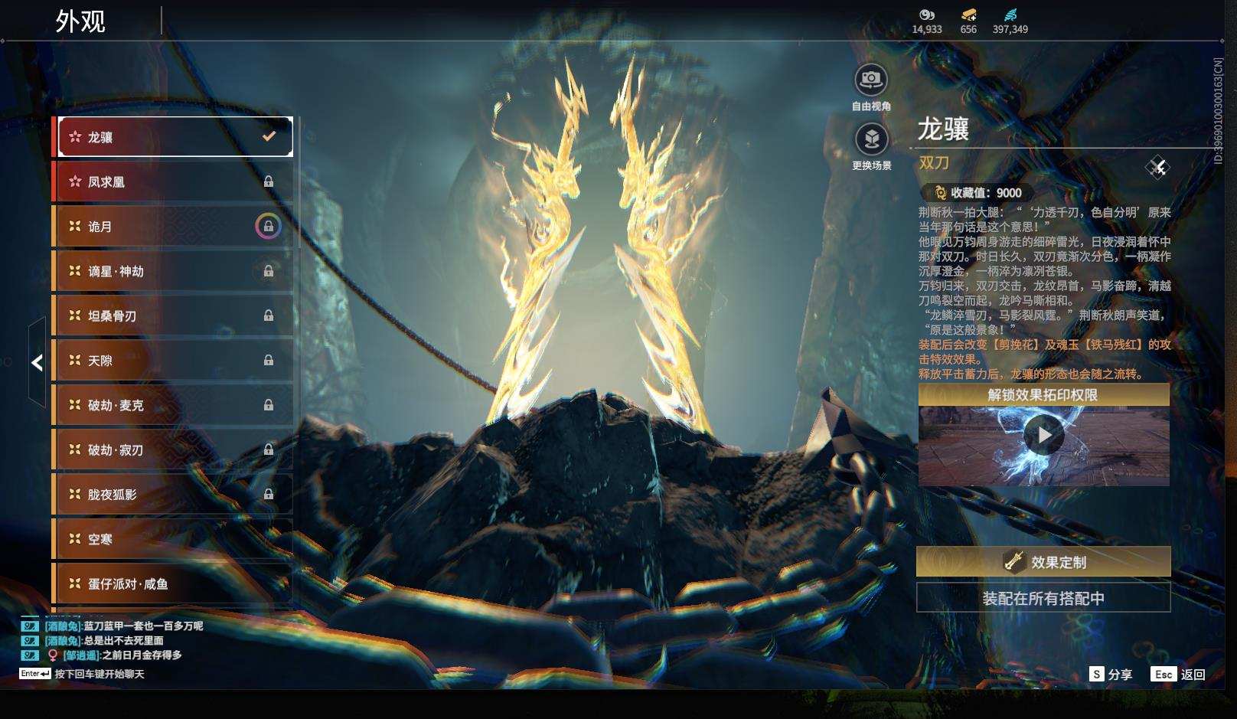The height and width of the screenshot is (719, 1237).
Task: Choose the 诡月 skin from list
Action: tap(174, 227)
